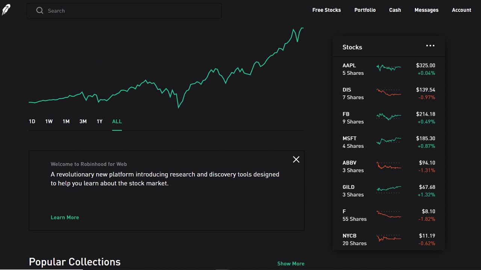Go to the Portfolio tab
The height and width of the screenshot is (270, 481).
365,10
